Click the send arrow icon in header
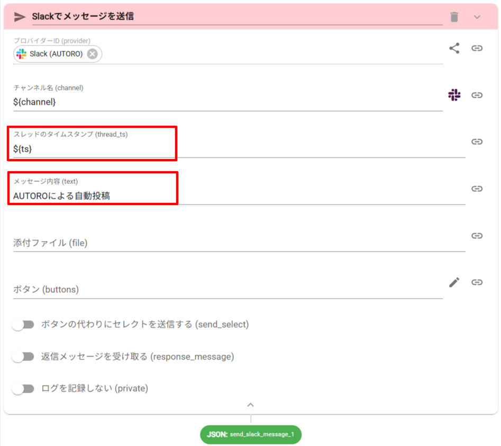This screenshot has height=446, width=501. click(20, 17)
